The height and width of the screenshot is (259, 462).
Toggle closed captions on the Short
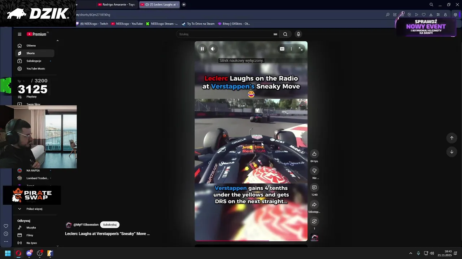tap(282, 49)
